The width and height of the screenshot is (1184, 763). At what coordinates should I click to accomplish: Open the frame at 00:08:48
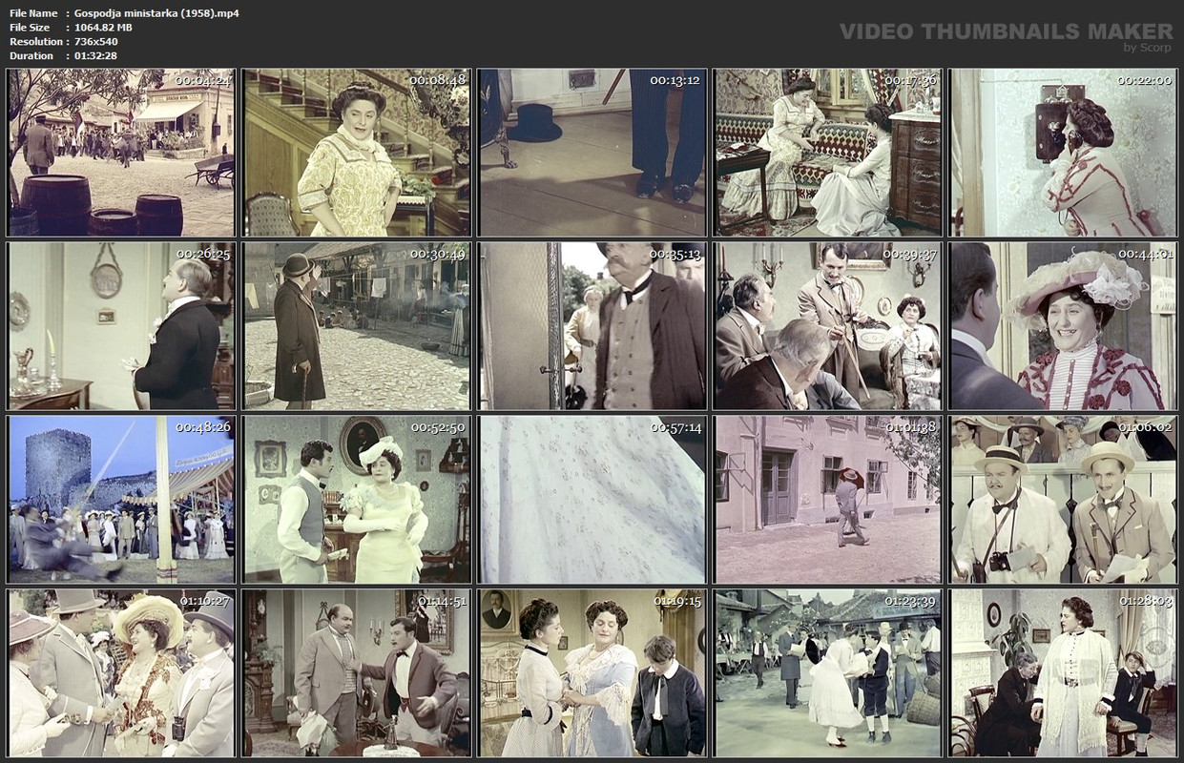(x=356, y=152)
